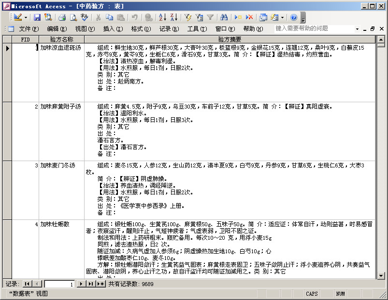388x300 pixels.
Task: Go to first record button
Action: (x=27, y=284)
